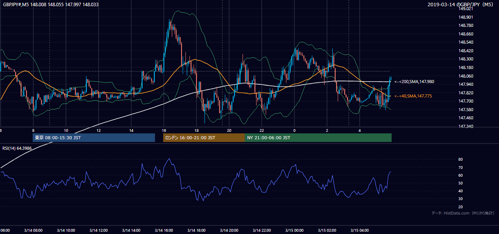499x234 pixels.
Task: Click the 147.820 price axis label
Action: pyautogui.click(x=466, y=93)
